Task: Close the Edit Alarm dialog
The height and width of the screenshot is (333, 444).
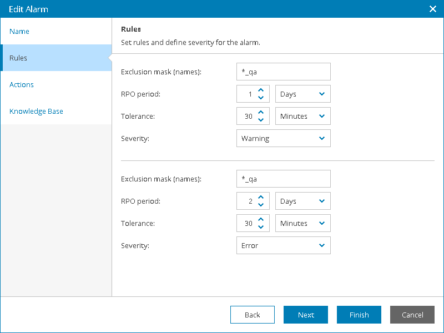Action: (433, 9)
